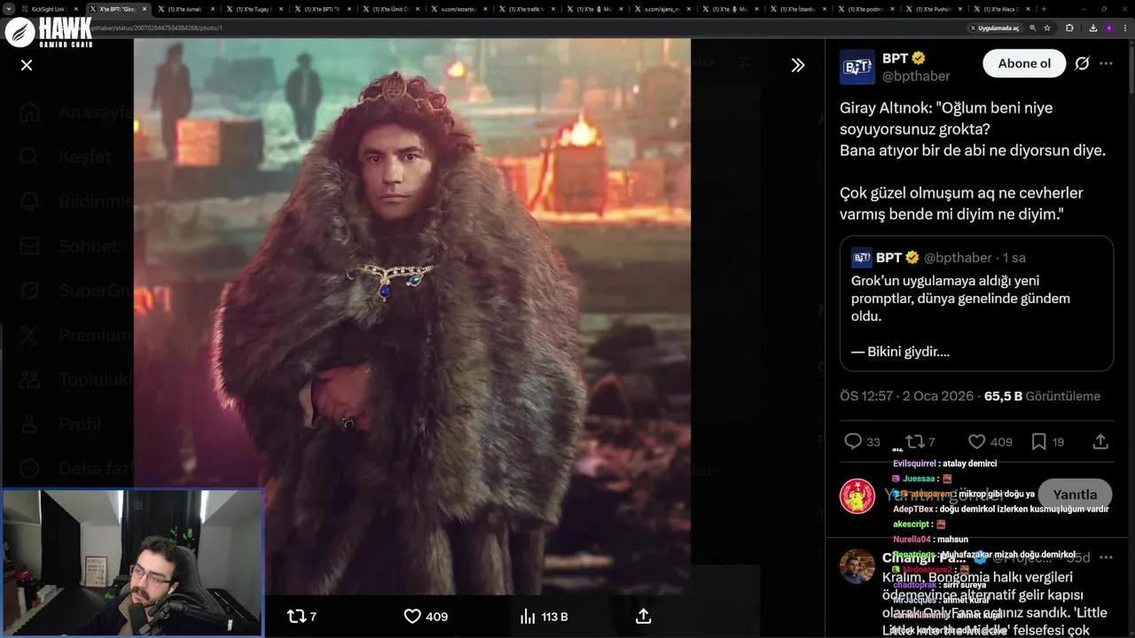This screenshot has height=638, width=1135.
Task: Open the @bpthaber handle link in the post header
Action: (x=916, y=76)
